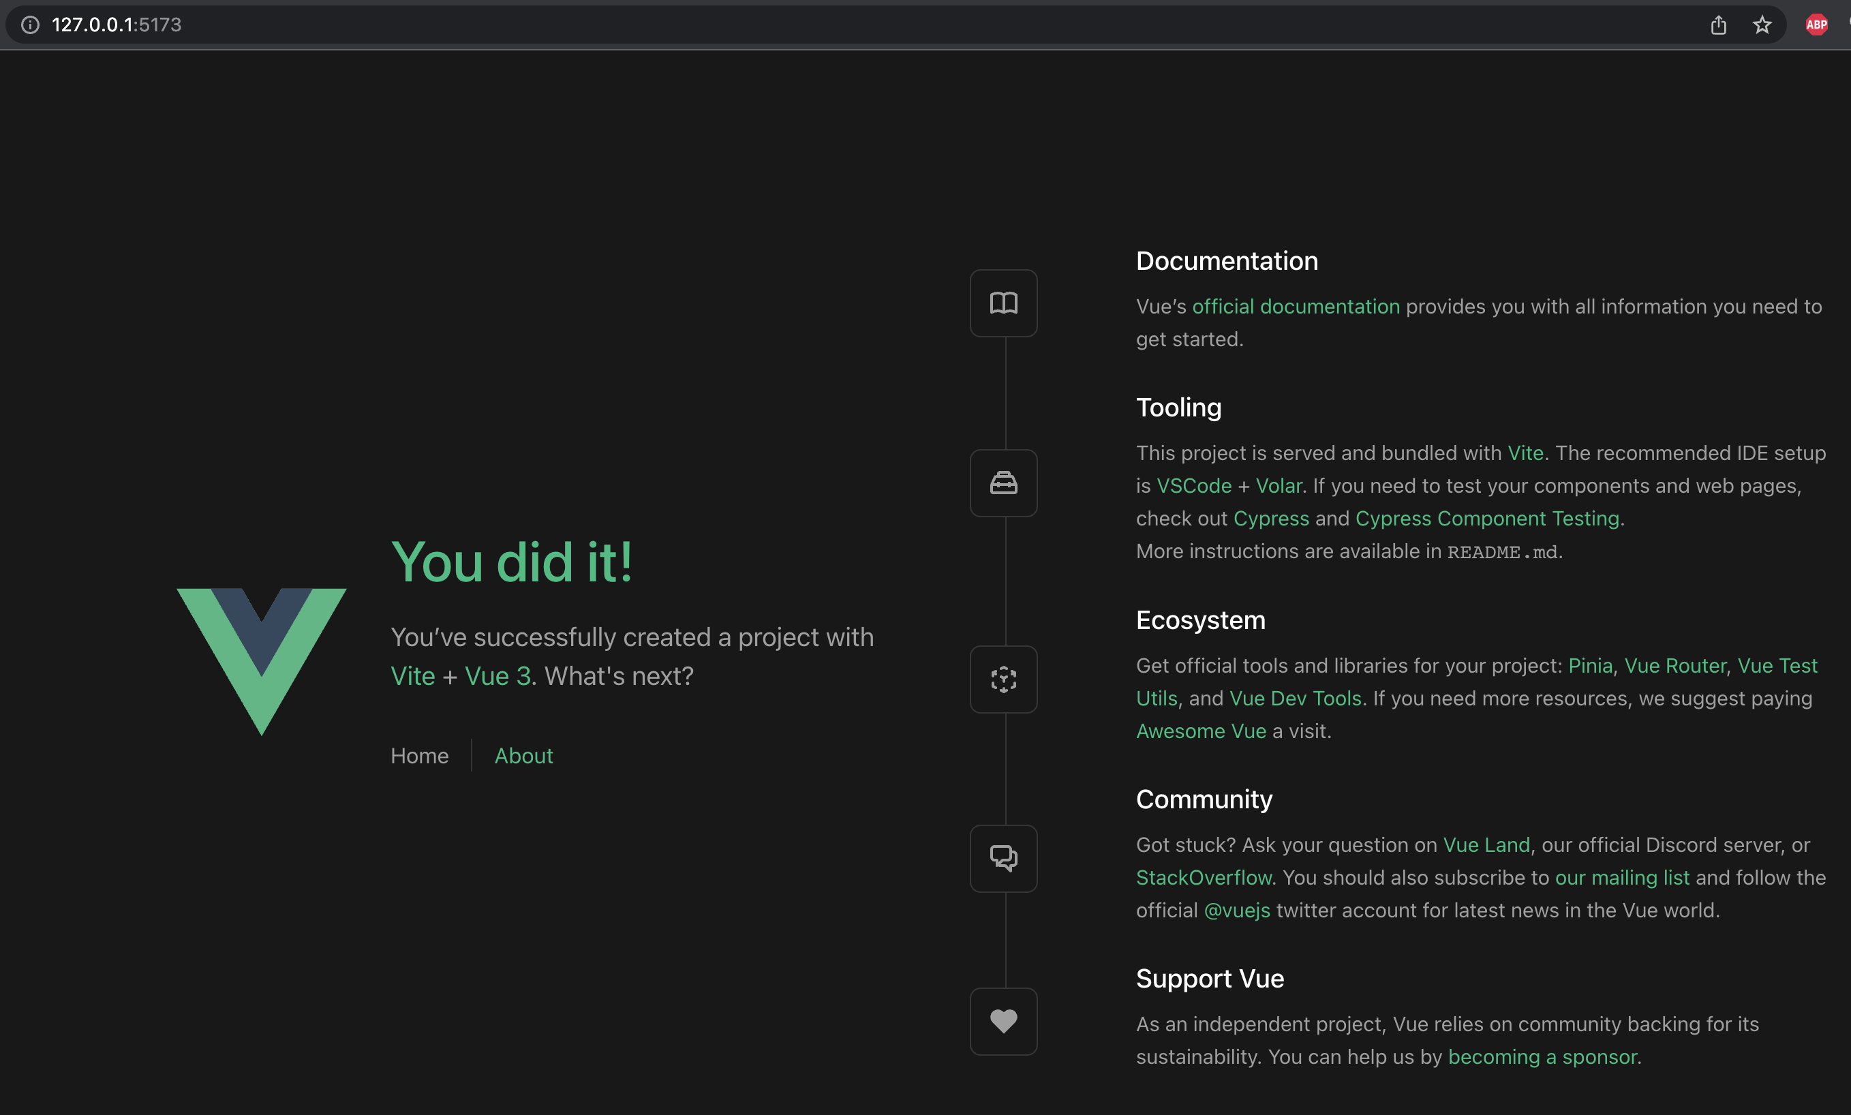
Task: Open the official documentation link
Action: tap(1295, 307)
